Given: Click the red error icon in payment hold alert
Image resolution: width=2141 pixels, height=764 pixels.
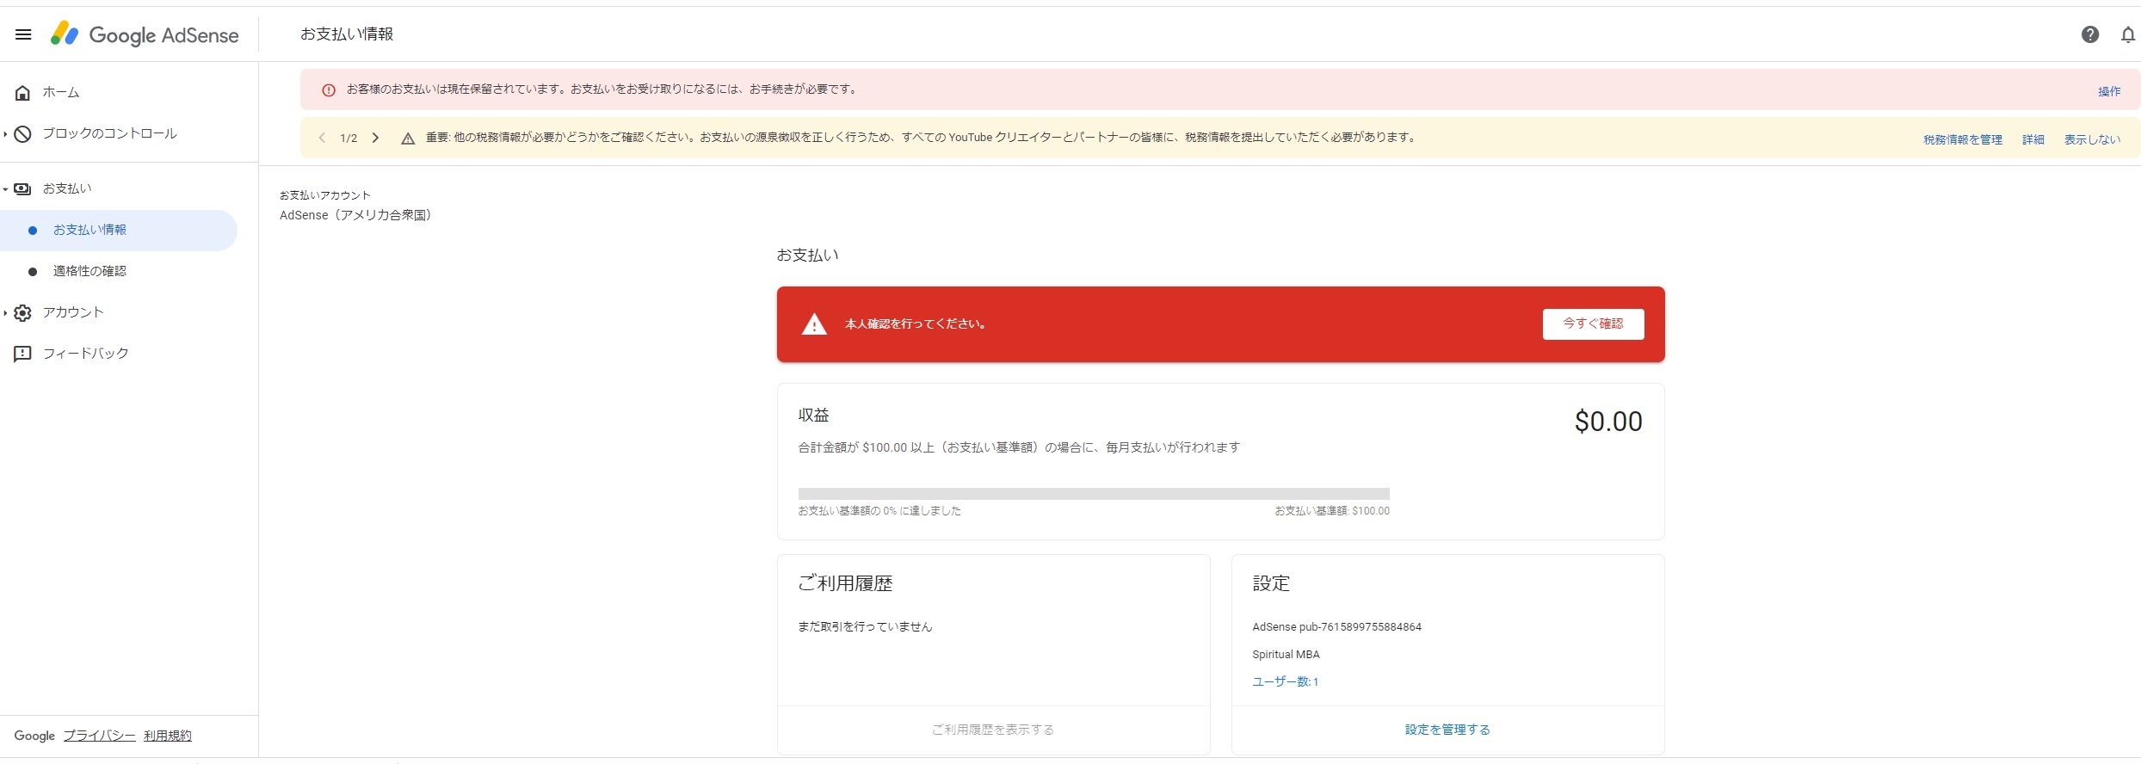Looking at the screenshot, I should [x=329, y=89].
